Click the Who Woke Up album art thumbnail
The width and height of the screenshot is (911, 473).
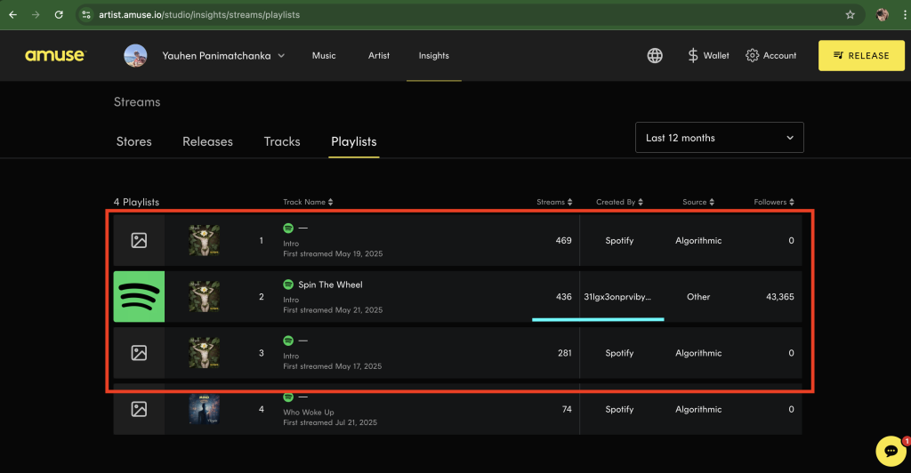(204, 409)
